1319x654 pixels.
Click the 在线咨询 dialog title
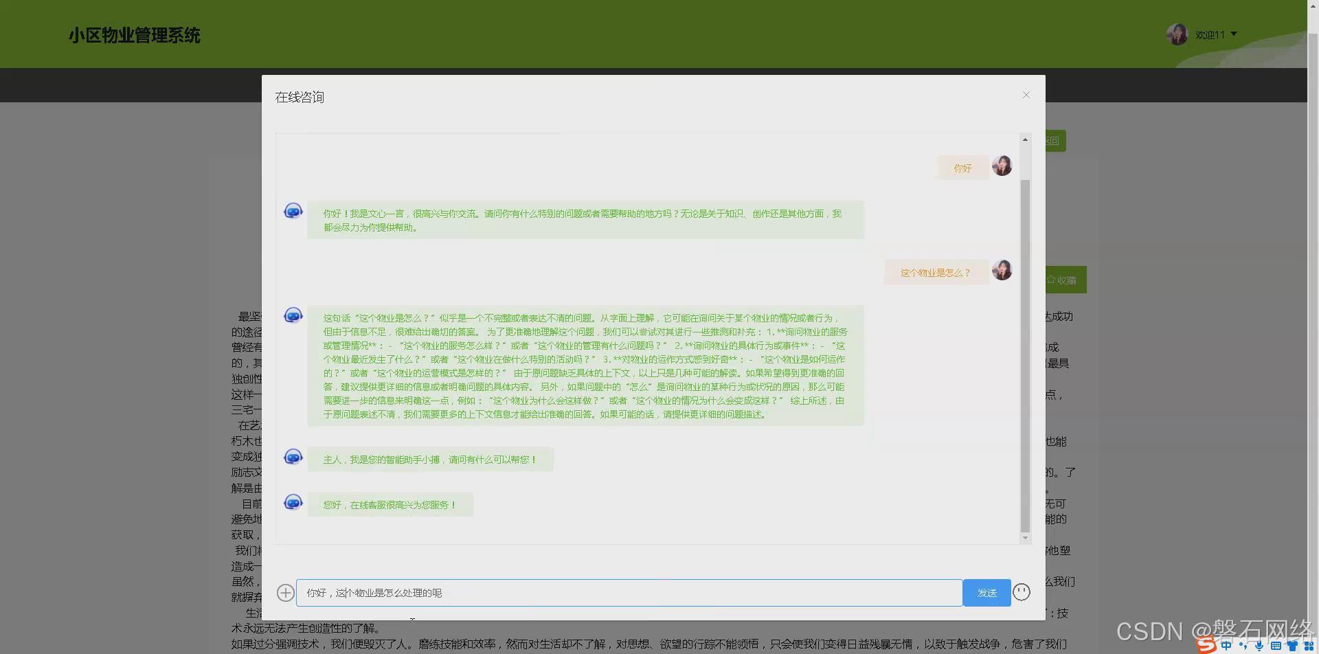[300, 98]
